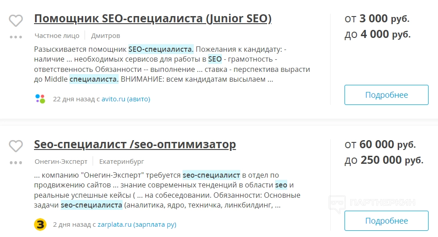Select the Дмитров city label
438x237 pixels.
pyautogui.click(x=106, y=36)
